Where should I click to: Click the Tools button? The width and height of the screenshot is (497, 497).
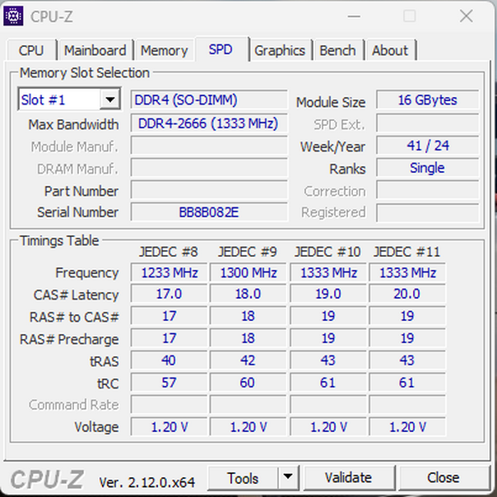(243, 478)
